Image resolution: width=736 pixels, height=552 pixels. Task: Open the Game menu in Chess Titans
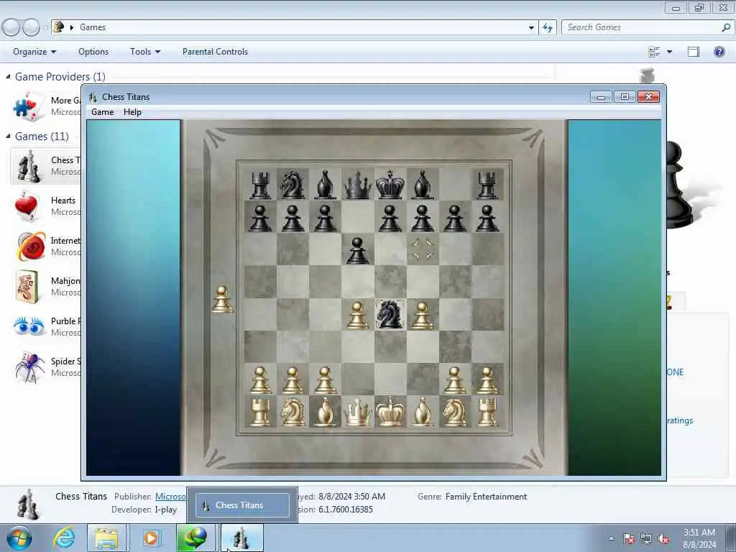coord(102,112)
